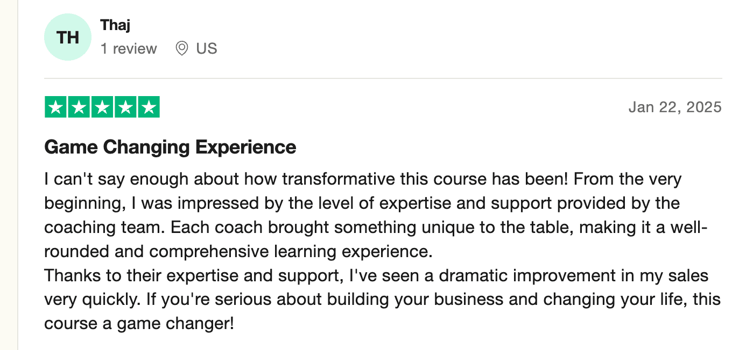732x350 pixels.
Task: Click the final line "course a game changer!"
Action: pyautogui.click(x=139, y=324)
